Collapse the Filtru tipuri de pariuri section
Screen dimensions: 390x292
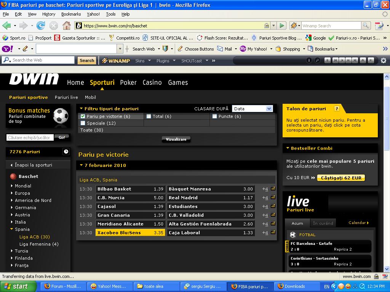[81, 108]
